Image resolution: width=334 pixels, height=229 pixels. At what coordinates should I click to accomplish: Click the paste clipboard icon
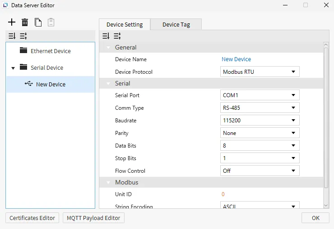point(51,22)
